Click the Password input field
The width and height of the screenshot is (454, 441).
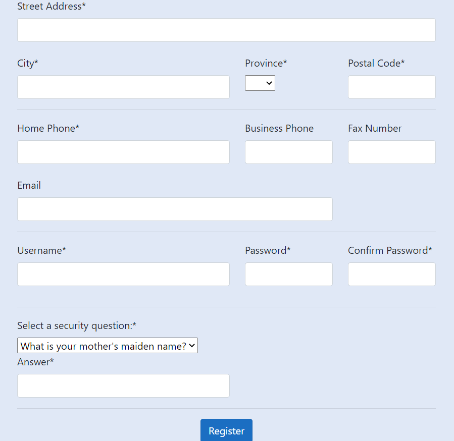[x=288, y=274]
